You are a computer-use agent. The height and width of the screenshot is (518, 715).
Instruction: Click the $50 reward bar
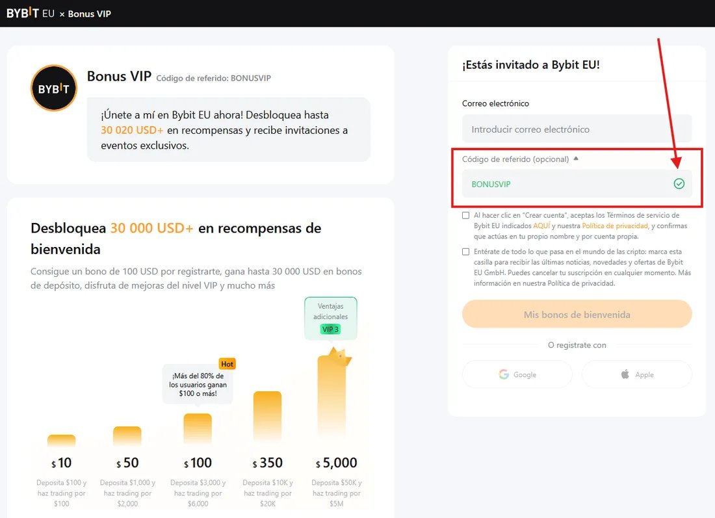[127, 437]
